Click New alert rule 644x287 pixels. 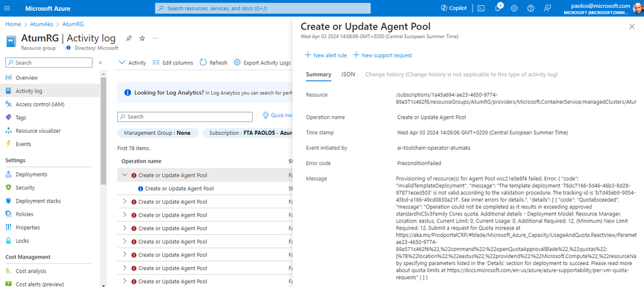pyautogui.click(x=326, y=55)
